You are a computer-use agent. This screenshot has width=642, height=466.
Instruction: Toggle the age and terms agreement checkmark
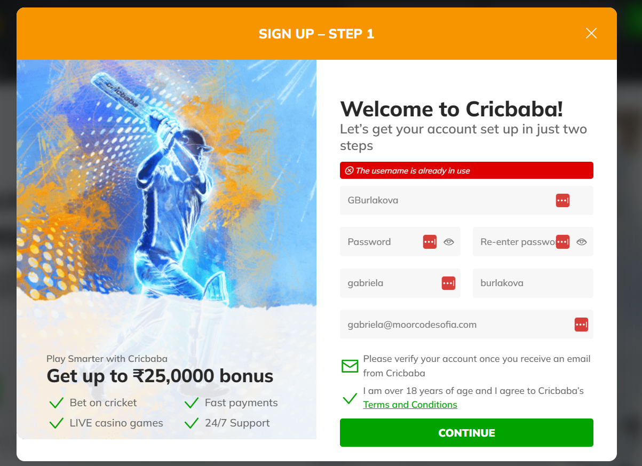tap(350, 398)
